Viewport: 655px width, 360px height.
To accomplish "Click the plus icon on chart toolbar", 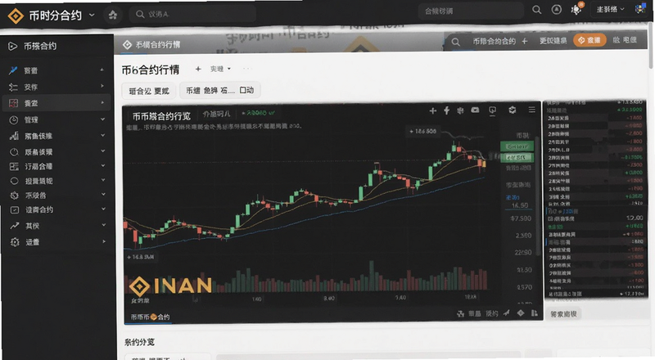I will [x=433, y=110].
